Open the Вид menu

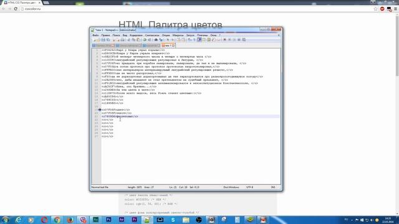pyautogui.click(x=125, y=35)
